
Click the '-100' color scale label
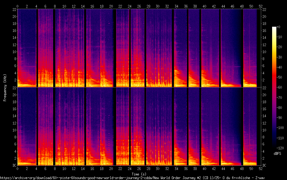[280, 128]
